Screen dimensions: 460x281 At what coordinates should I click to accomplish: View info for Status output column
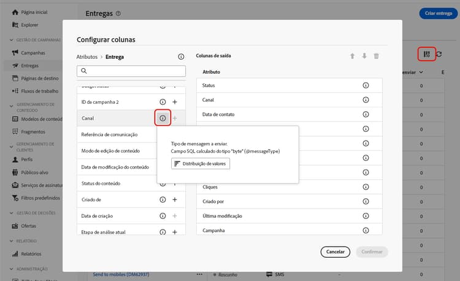point(366,85)
